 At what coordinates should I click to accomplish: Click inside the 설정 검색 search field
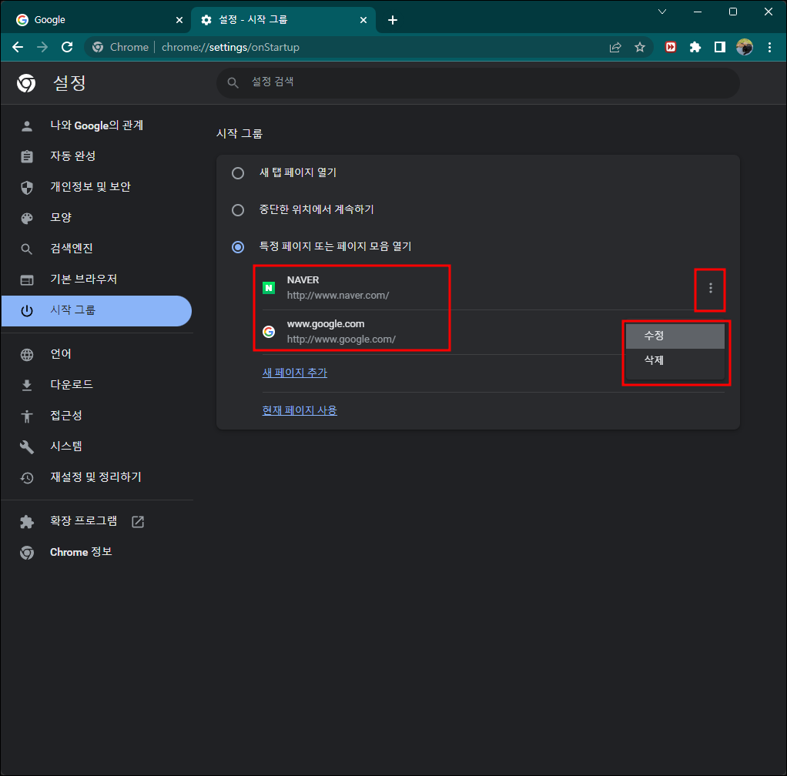point(477,83)
